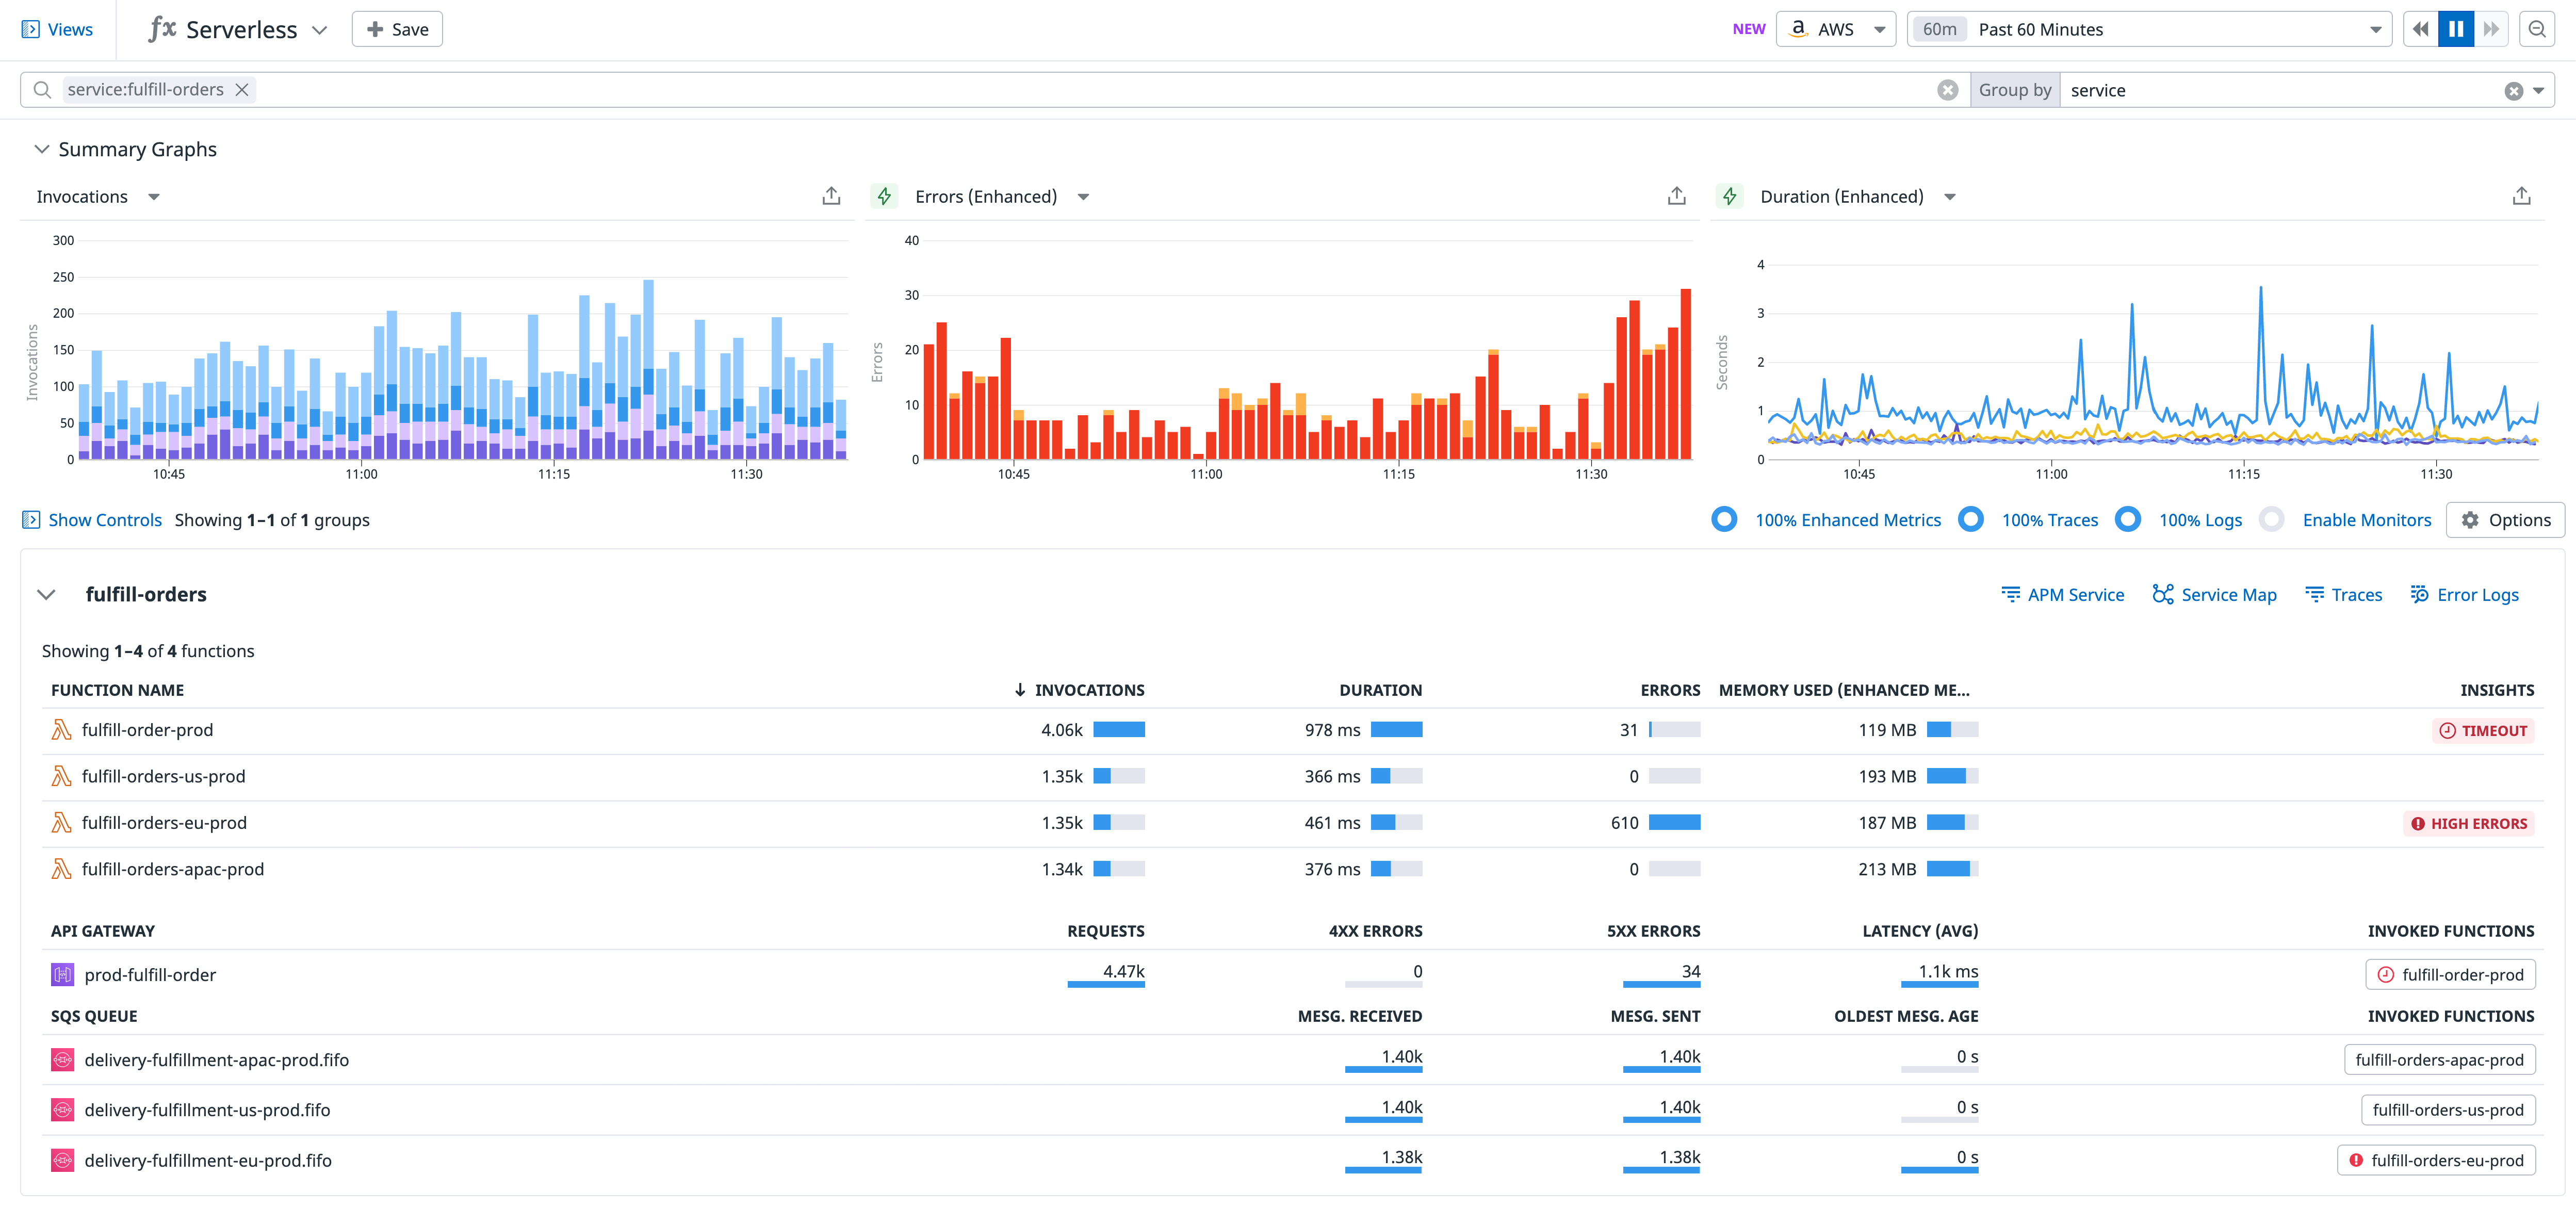This screenshot has width=2576, height=1208.
Task: Open the Service Map for fulfill-orders
Action: 2215,594
